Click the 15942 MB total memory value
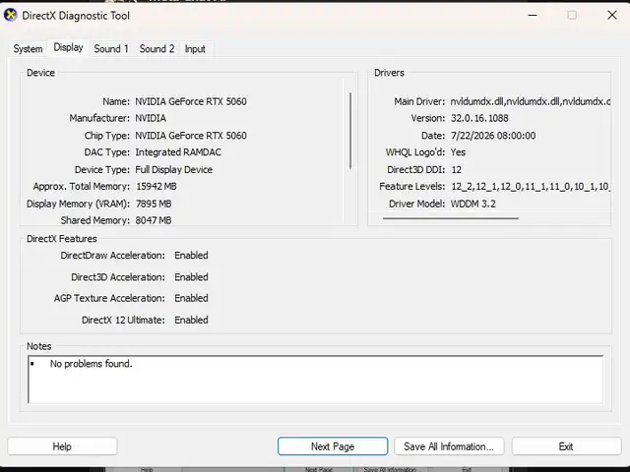Screen dimensions: 630x472 pos(157,186)
